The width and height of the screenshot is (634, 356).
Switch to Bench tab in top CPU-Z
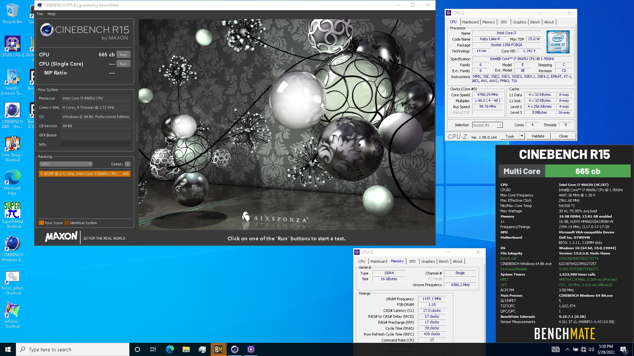(535, 22)
